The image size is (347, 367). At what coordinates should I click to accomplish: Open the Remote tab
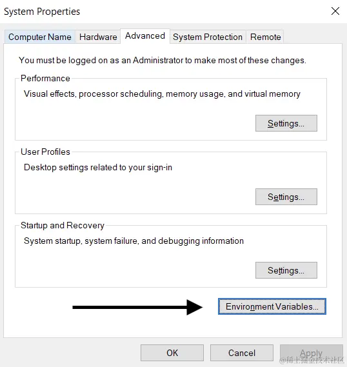click(x=265, y=37)
